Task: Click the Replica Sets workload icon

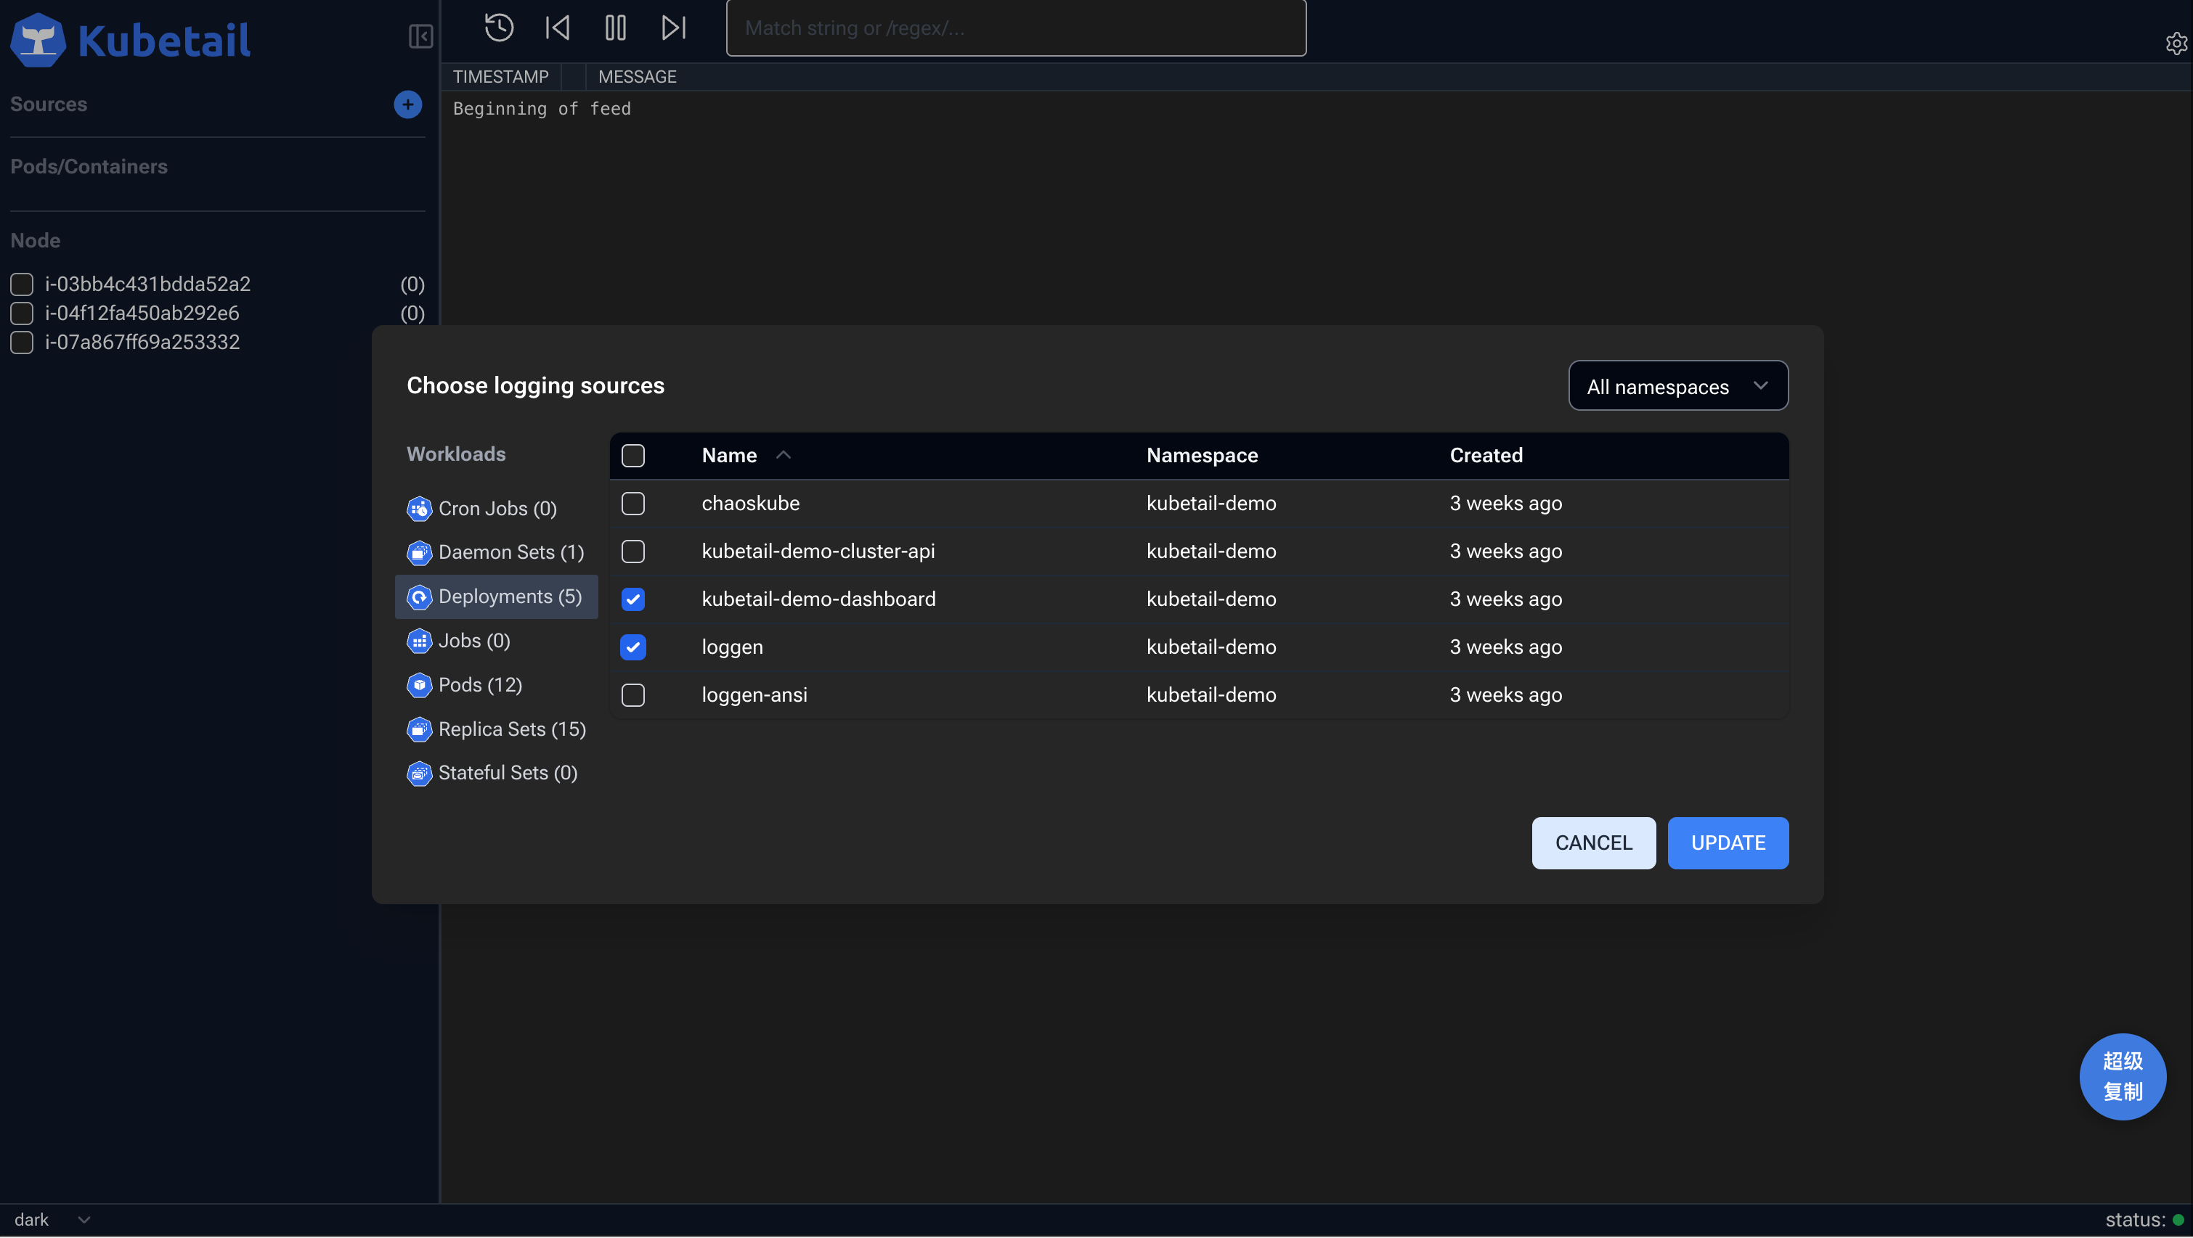Action: pos(419,730)
